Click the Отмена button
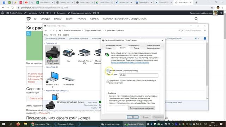This screenshot has height=127, width=226. (145, 117)
